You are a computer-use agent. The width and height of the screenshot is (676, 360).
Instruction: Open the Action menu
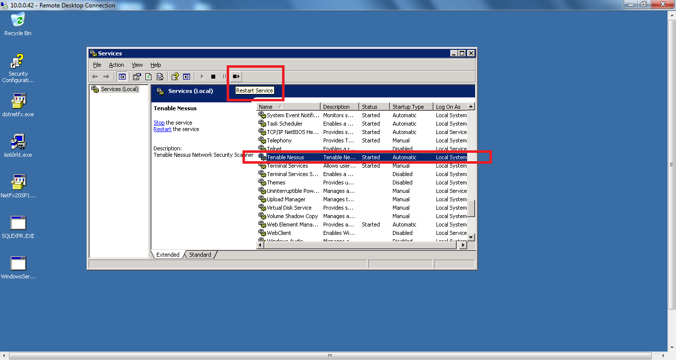(x=116, y=65)
